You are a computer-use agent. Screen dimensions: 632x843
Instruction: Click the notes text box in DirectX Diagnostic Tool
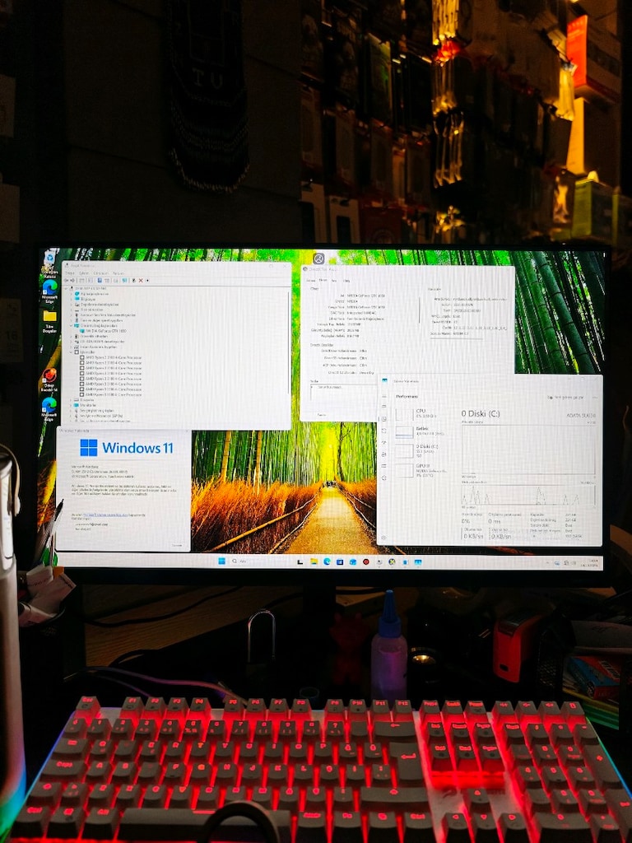click(x=344, y=393)
